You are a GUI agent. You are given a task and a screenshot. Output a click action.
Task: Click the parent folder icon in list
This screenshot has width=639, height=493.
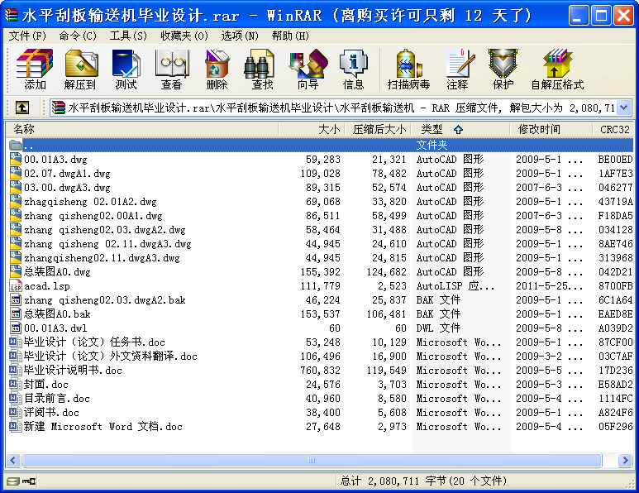16,145
